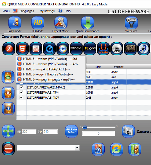This screenshot has width=151, height=165.
Task: Select the DVD format icon
Action: 117,48
